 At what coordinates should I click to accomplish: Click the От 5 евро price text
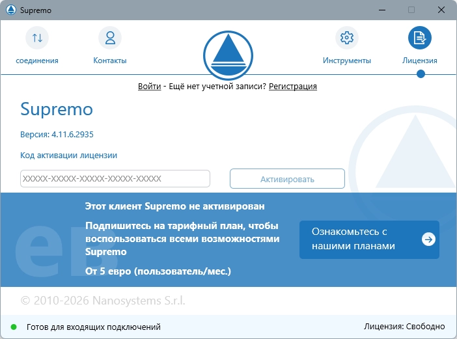158,271
